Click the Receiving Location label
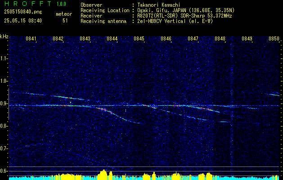The image size is (283, 180). pos(105,10)
